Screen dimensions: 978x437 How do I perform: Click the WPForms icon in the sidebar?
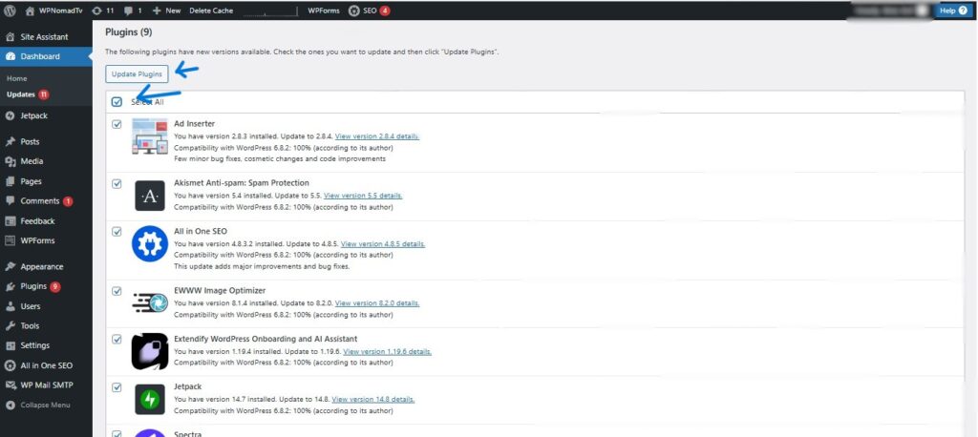pyautogui.click(x=10, y=240)
